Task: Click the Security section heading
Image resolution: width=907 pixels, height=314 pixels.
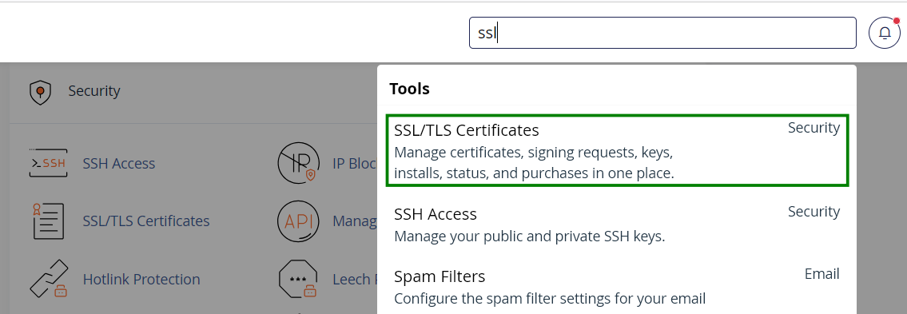Action: tap(93, 91)
